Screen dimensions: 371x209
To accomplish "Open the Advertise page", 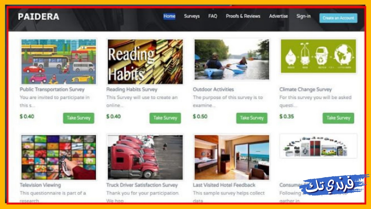I will coord(278,16).
